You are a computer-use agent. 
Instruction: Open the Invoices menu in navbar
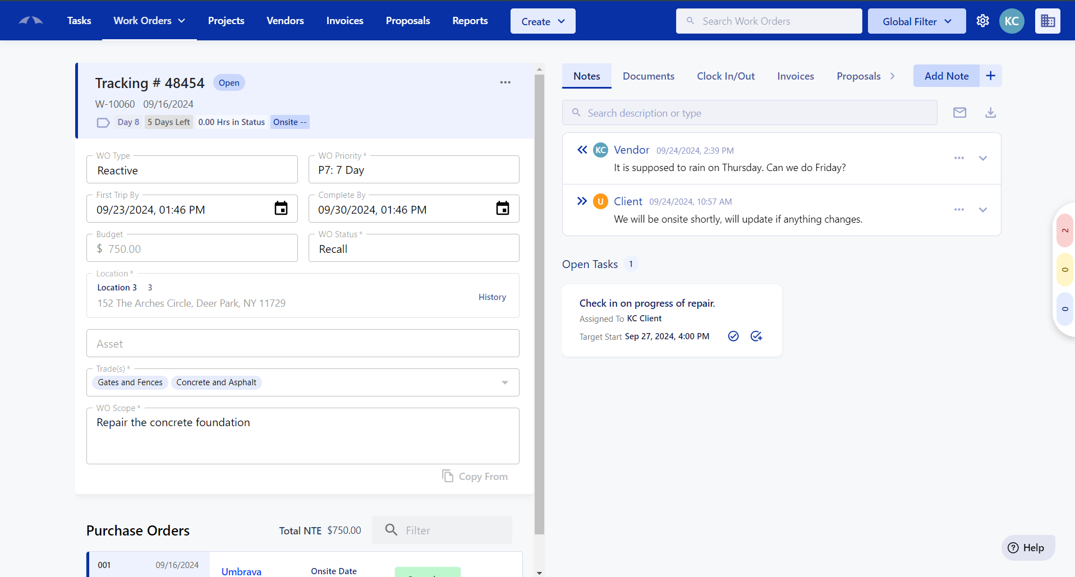[x=344, y=21]
